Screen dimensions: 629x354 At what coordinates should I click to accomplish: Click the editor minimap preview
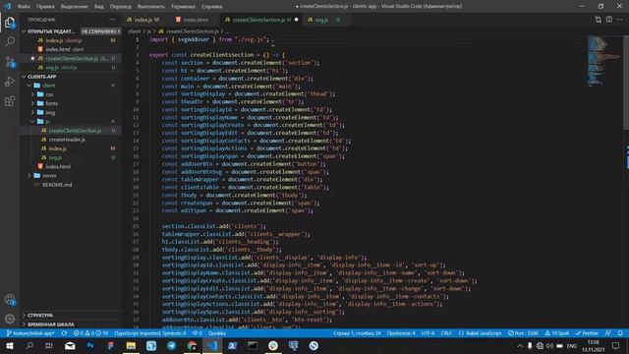(x=602, y=61)
